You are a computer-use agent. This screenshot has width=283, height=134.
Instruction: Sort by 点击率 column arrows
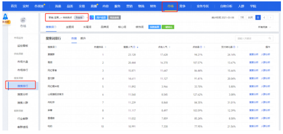204,47
